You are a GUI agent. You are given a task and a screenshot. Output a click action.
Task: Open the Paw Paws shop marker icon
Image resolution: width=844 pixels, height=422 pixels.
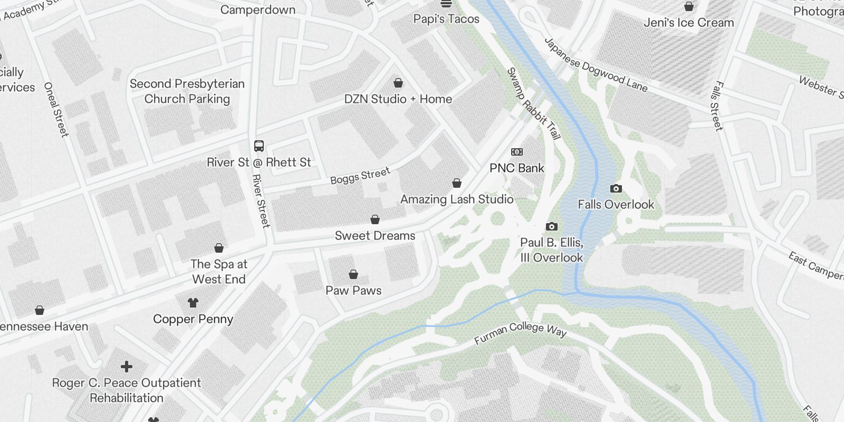(353, 274)
